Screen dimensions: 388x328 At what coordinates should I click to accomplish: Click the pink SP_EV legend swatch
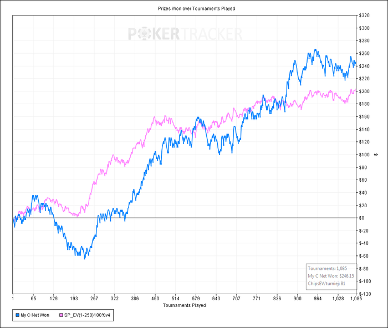(x=61, y=315)
